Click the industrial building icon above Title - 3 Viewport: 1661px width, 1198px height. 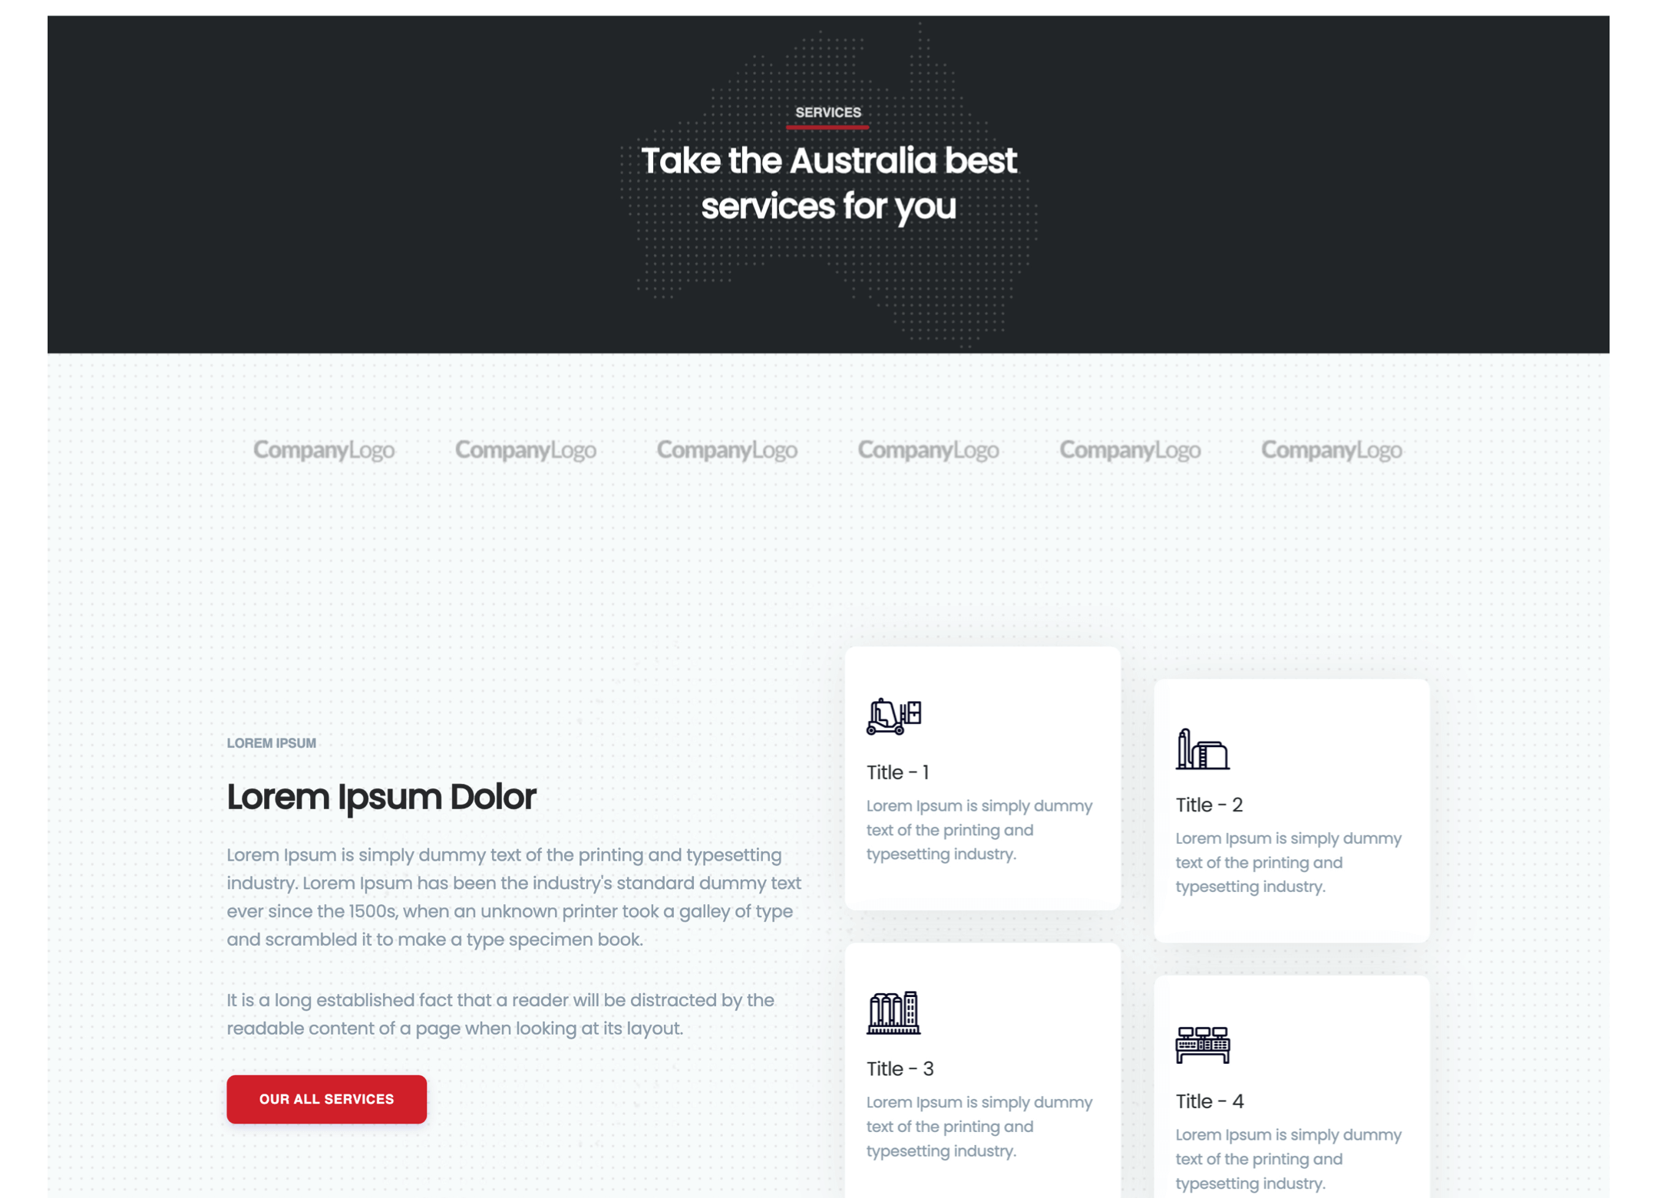point(893,1012)
